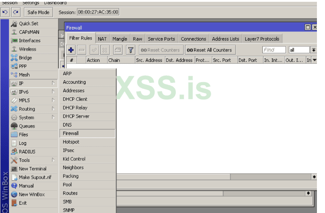Toggle Safe Mode button
325x213 pixels.
(x=39, y=12)
